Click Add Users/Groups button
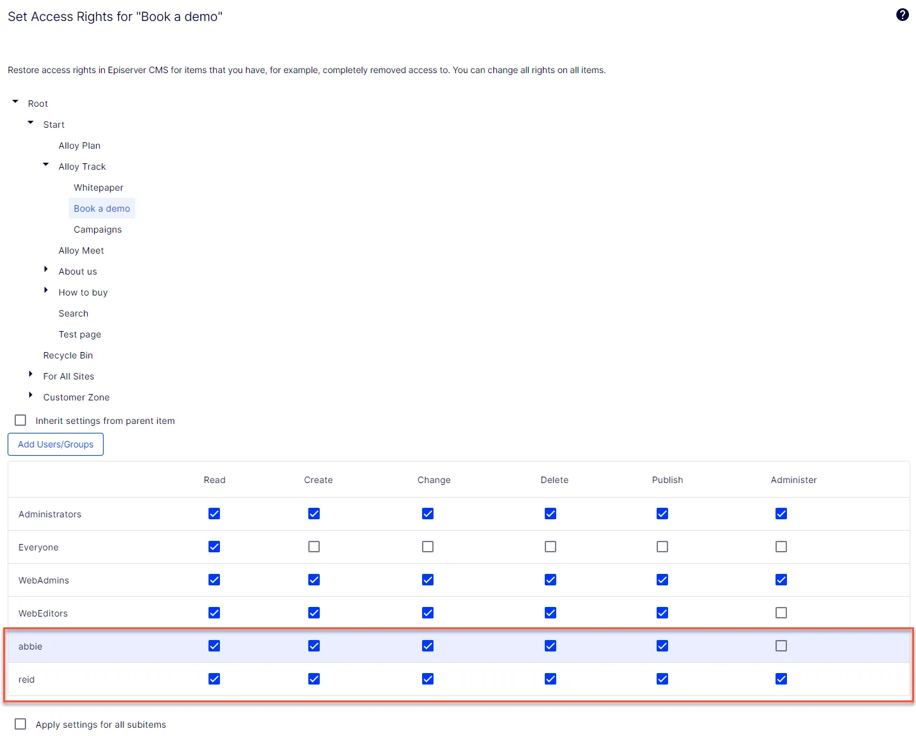The image size is (916, 736). (55, 444)
